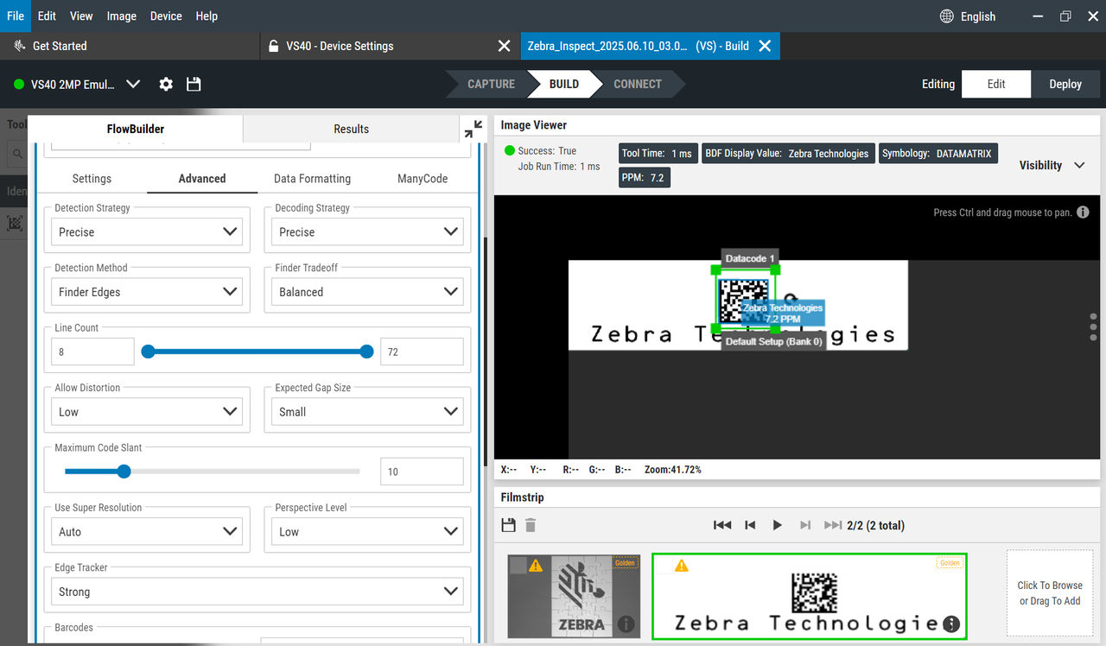Step to next filmstrip image
The width and height of the screenshot is (1106, 646).
(805, 525)
